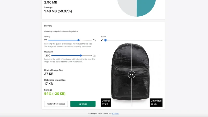Click the Preview section heading
Screen dimensions: 208x117
(48, 26)
